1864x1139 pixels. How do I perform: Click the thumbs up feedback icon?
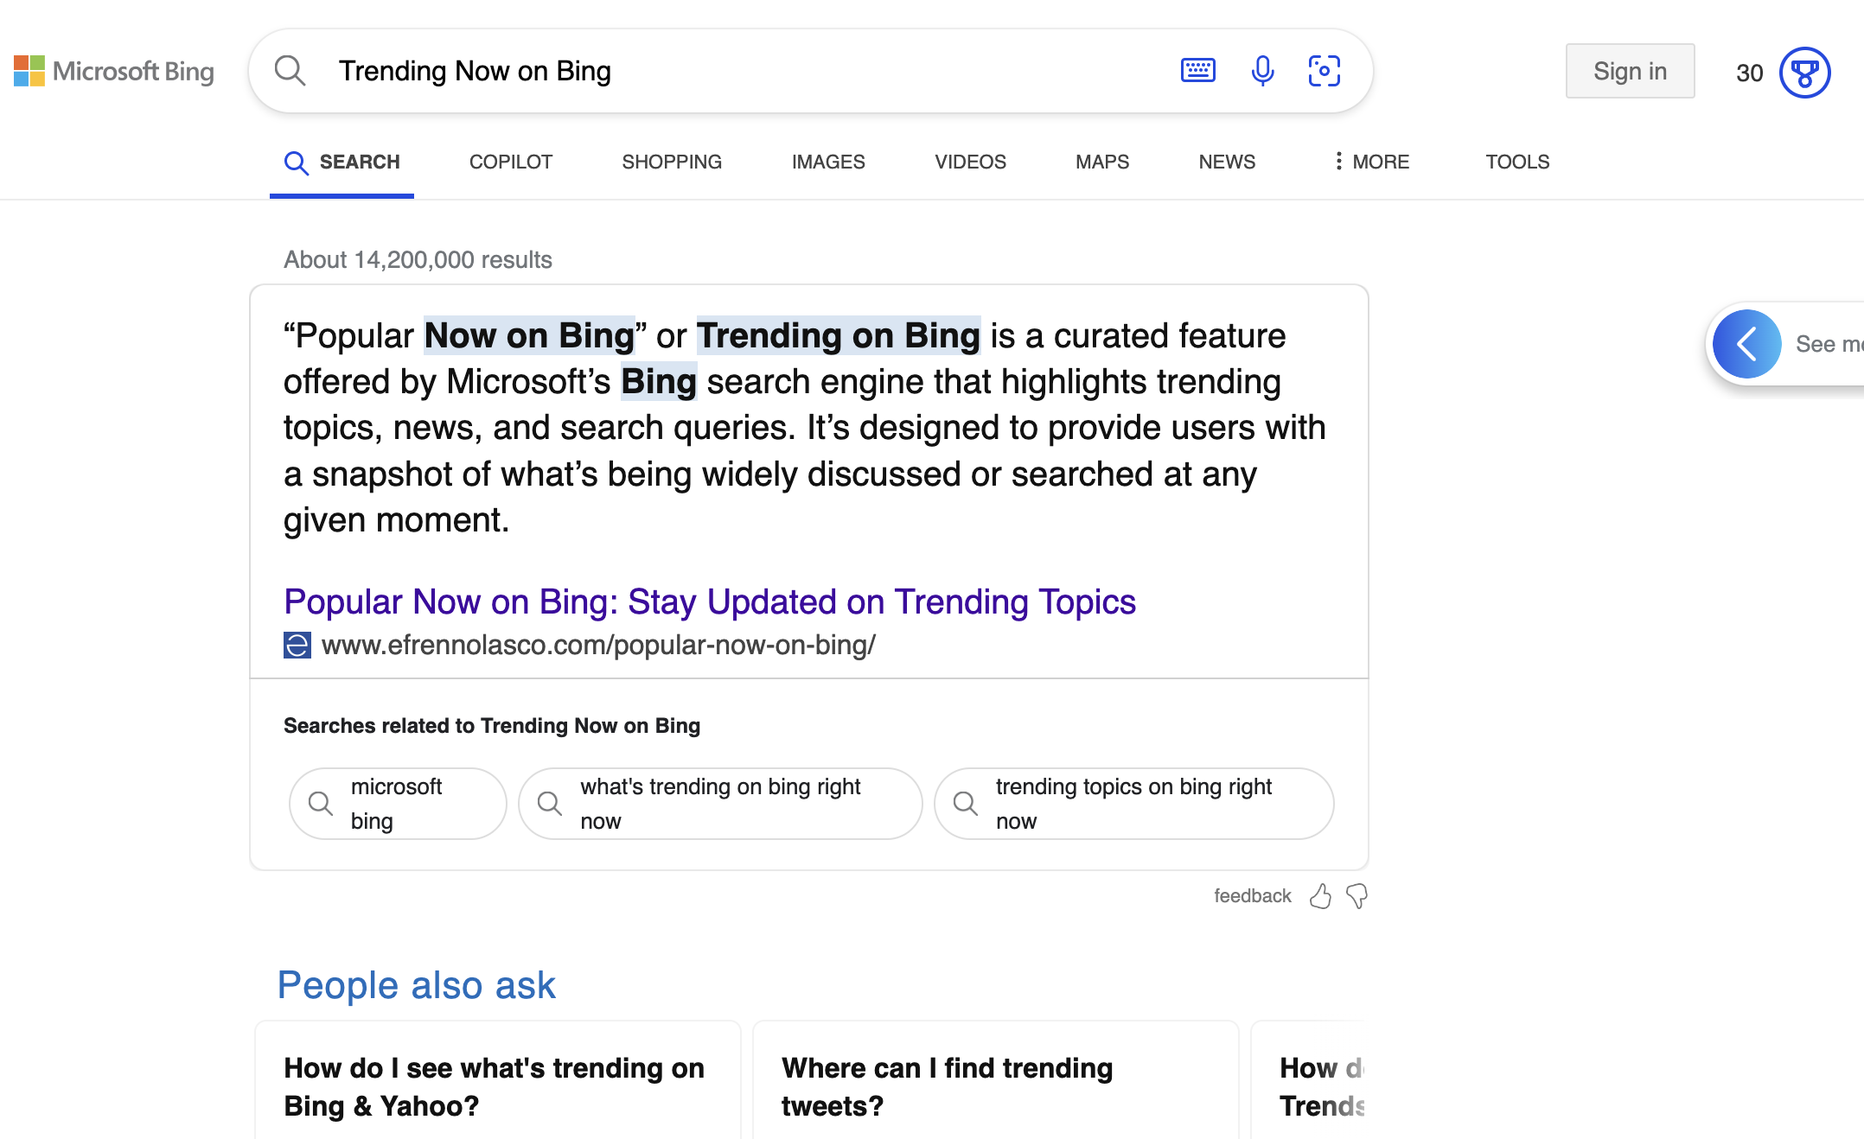(x=1320, y=896)
